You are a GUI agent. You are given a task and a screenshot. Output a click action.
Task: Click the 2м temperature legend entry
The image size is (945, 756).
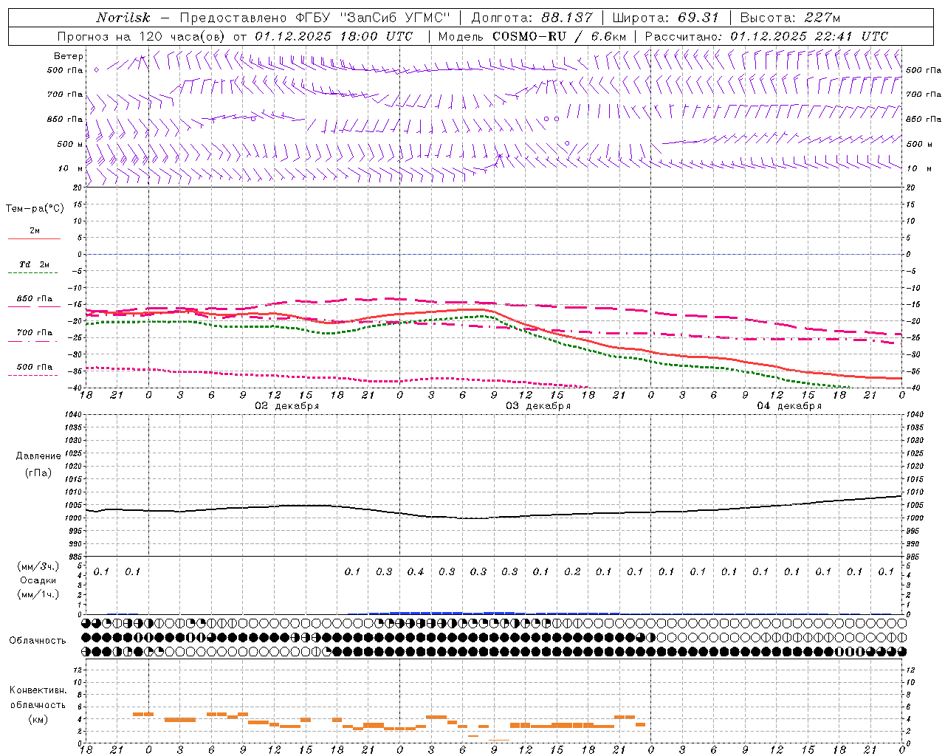35,231
